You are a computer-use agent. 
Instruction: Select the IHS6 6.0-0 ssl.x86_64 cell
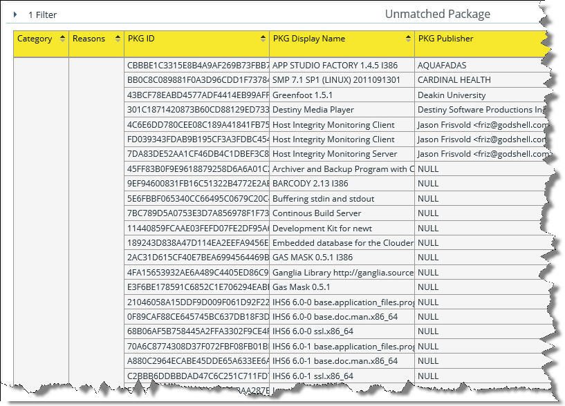pyautogui.click(x=342, y=331)
